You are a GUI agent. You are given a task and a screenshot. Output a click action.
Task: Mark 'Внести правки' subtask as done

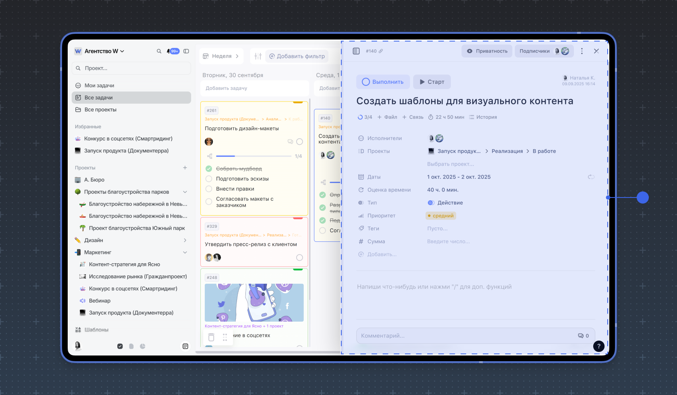point(209,189)
